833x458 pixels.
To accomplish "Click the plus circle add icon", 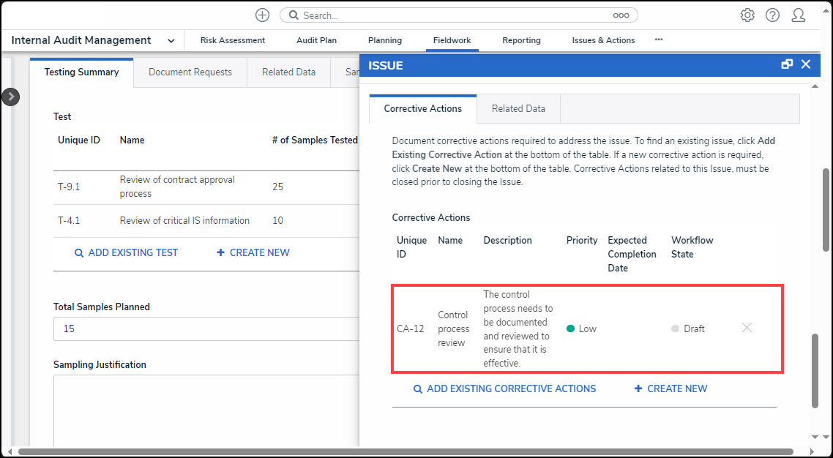I will (x=262, y=15).
